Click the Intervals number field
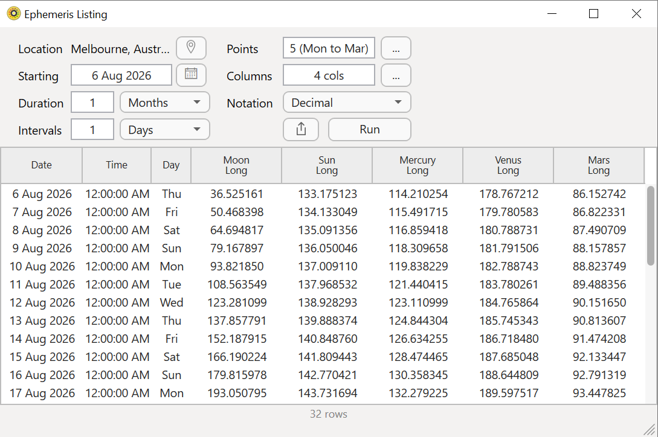This screenshot has height=437, width=658. (92, 130)
